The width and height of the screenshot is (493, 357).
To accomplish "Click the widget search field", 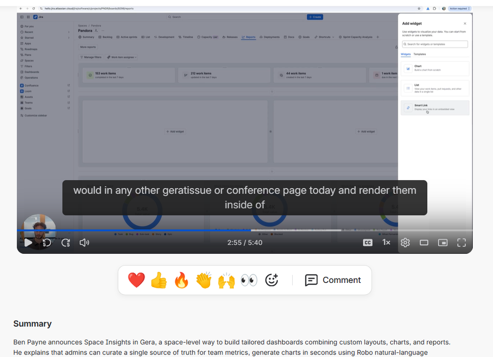I will 435,44.
